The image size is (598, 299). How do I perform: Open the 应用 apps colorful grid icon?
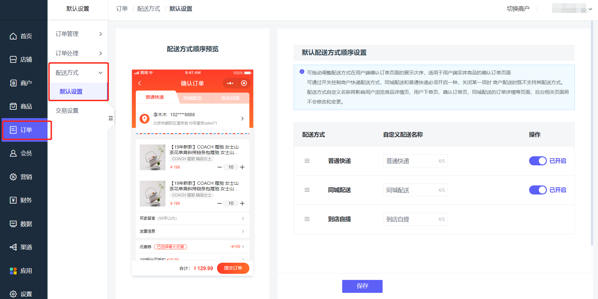click(x=13, y=271)
